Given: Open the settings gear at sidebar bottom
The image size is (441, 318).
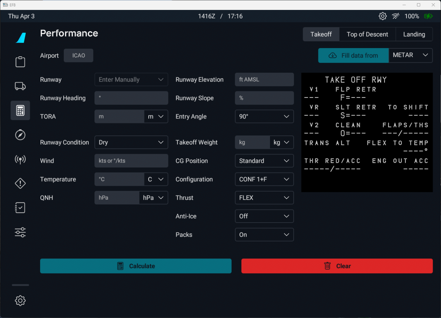Looking at the screenshot, I should (20, 300).
